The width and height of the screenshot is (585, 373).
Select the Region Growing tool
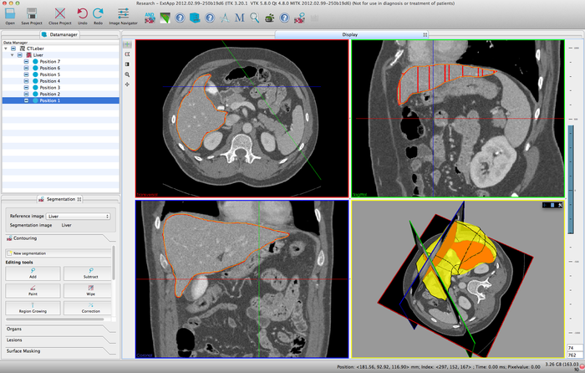(33, 308)
